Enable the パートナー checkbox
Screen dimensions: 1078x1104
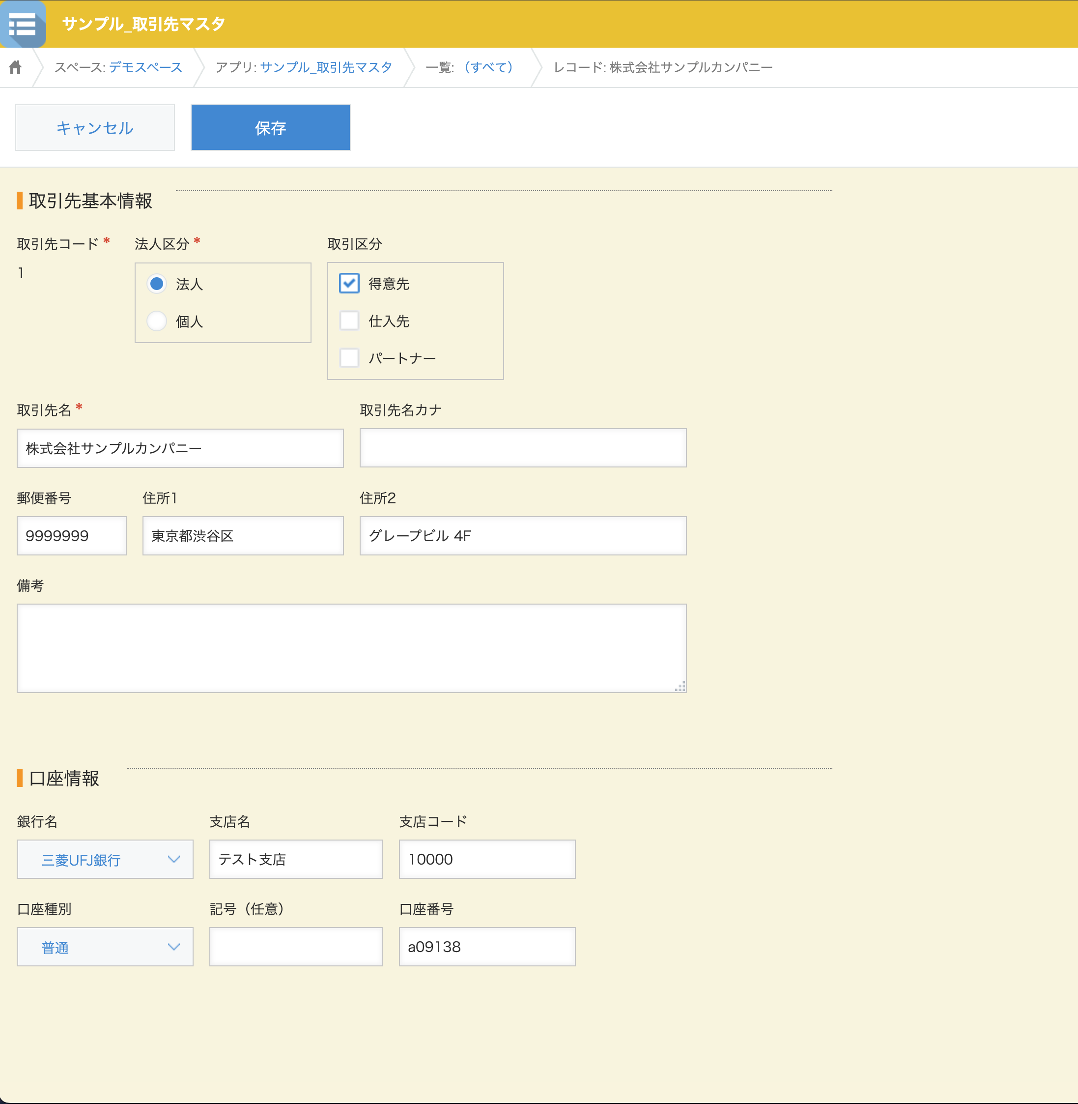(349, 358)
